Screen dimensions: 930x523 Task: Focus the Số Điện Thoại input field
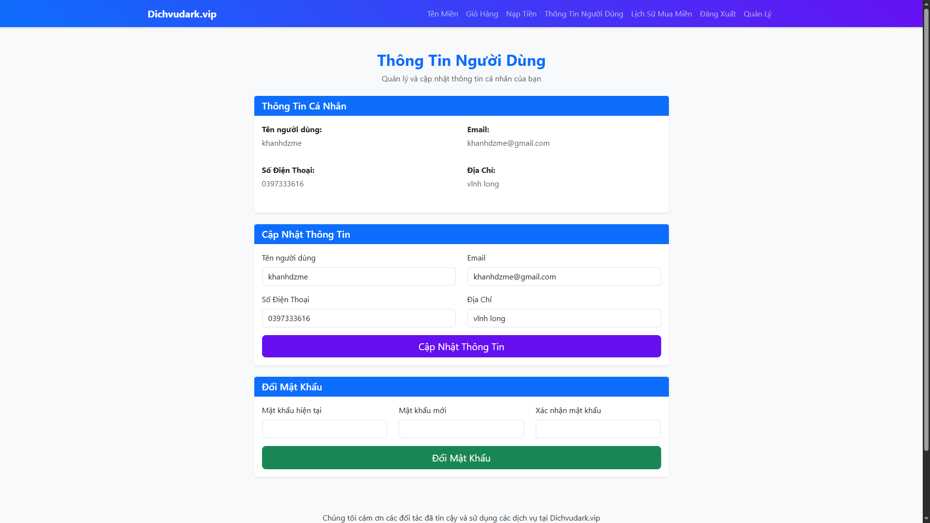pos(358,318)
